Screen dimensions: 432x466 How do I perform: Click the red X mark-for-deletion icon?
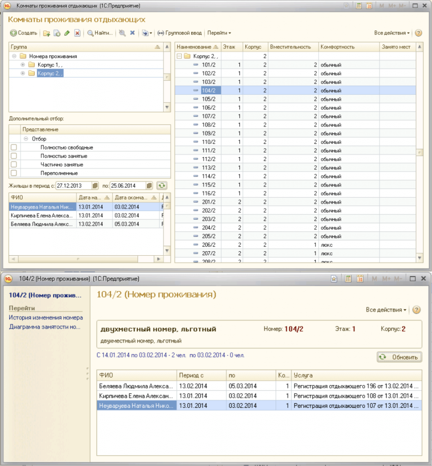pos(77,33)
